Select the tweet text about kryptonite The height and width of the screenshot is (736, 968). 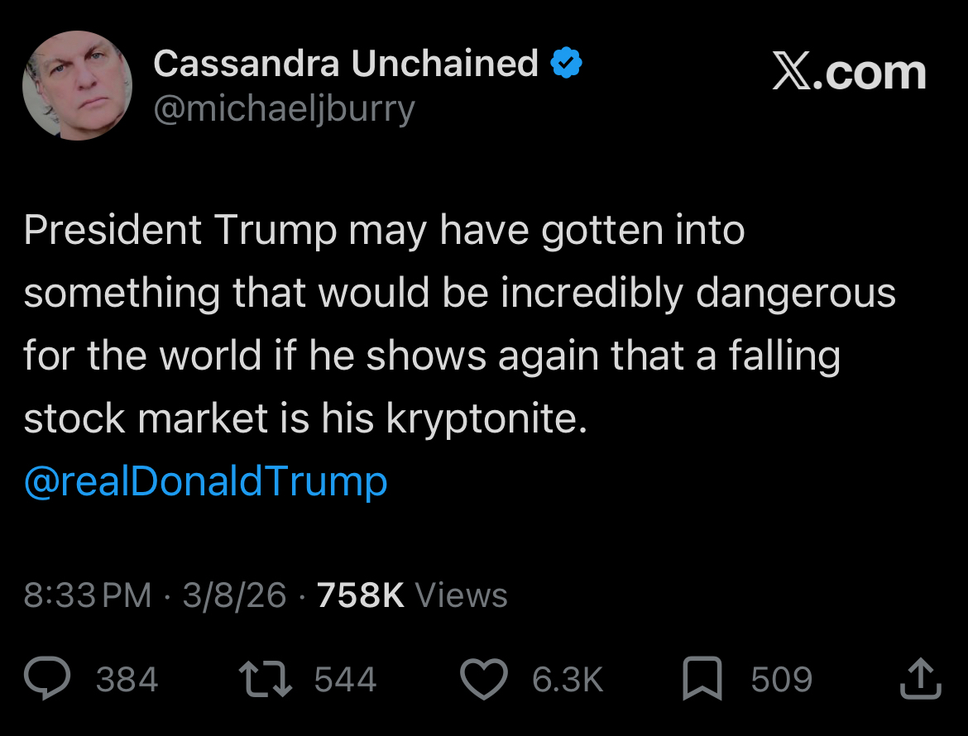click(460, 324)
